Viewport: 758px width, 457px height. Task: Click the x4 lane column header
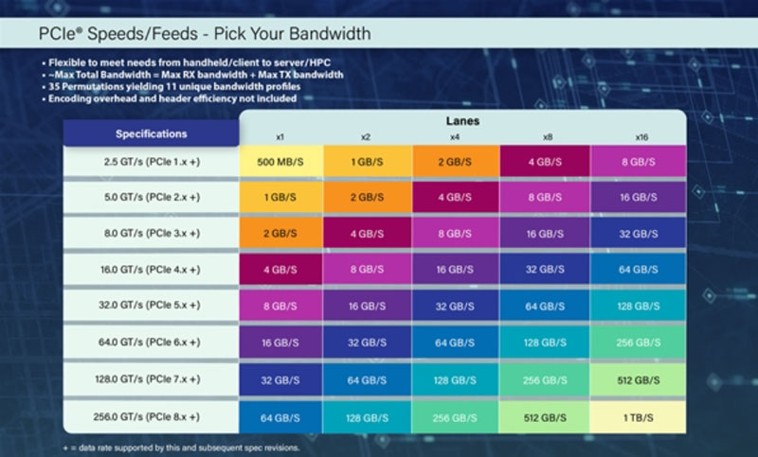454,136
